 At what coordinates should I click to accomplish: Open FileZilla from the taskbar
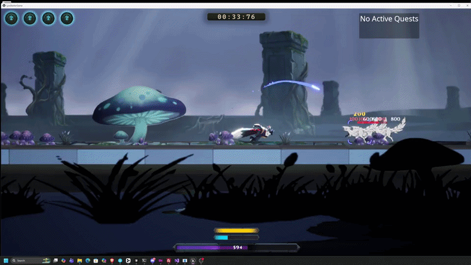(x=169, y=260)
